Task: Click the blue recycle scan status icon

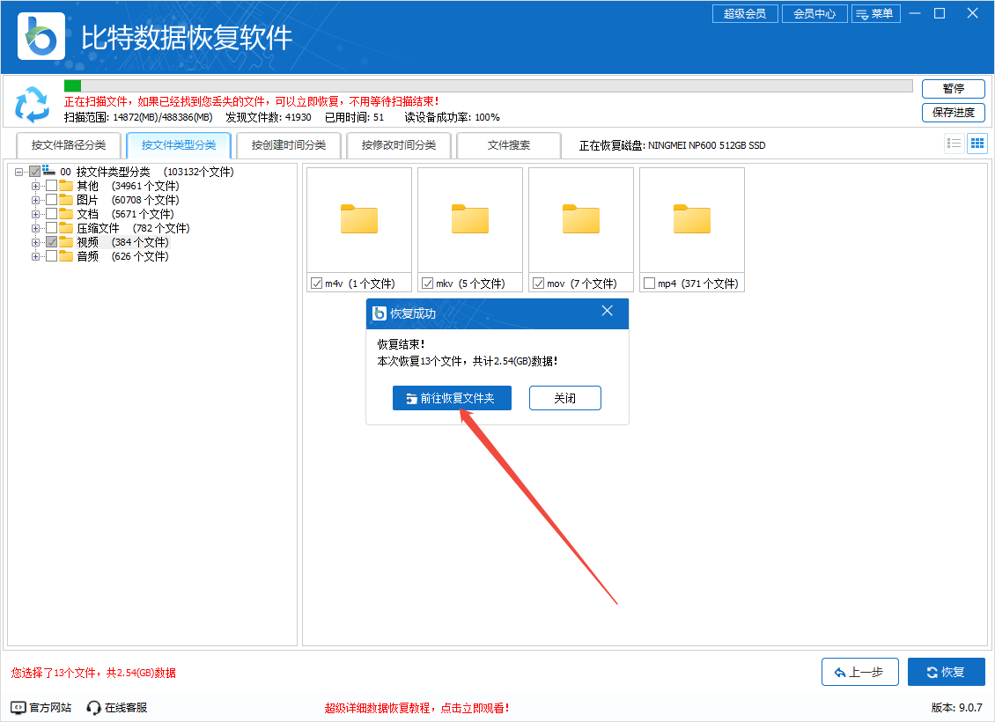Action: point(32,105)
